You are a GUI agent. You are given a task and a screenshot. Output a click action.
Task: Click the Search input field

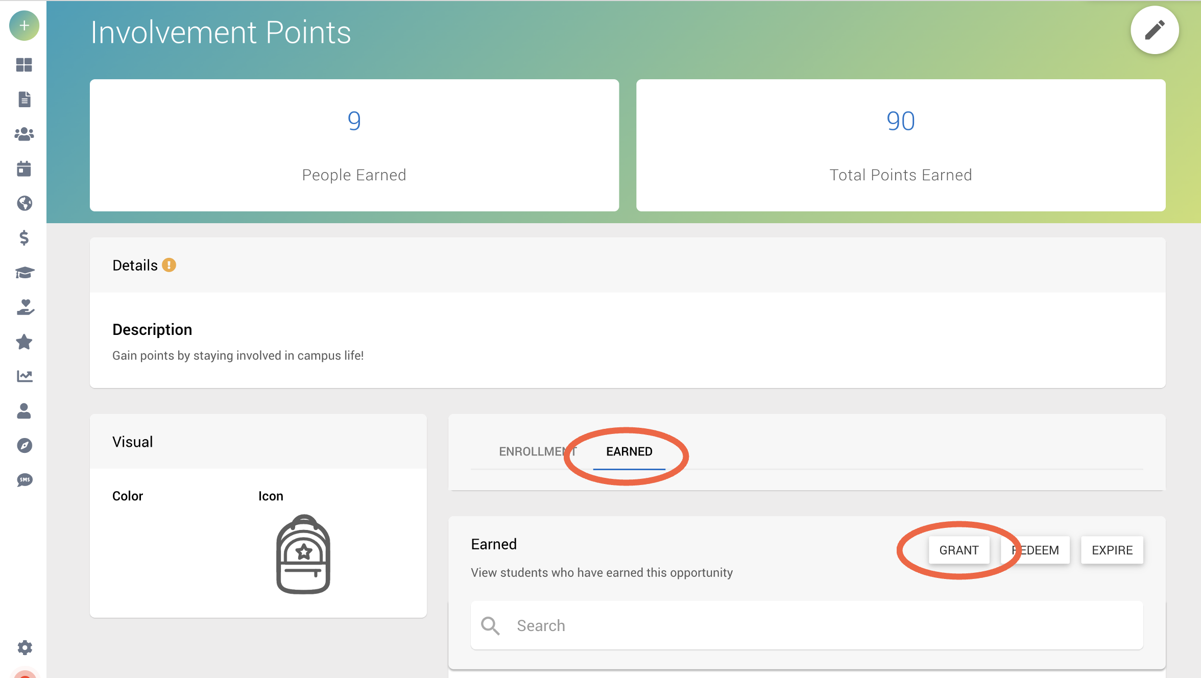[807, 625]
